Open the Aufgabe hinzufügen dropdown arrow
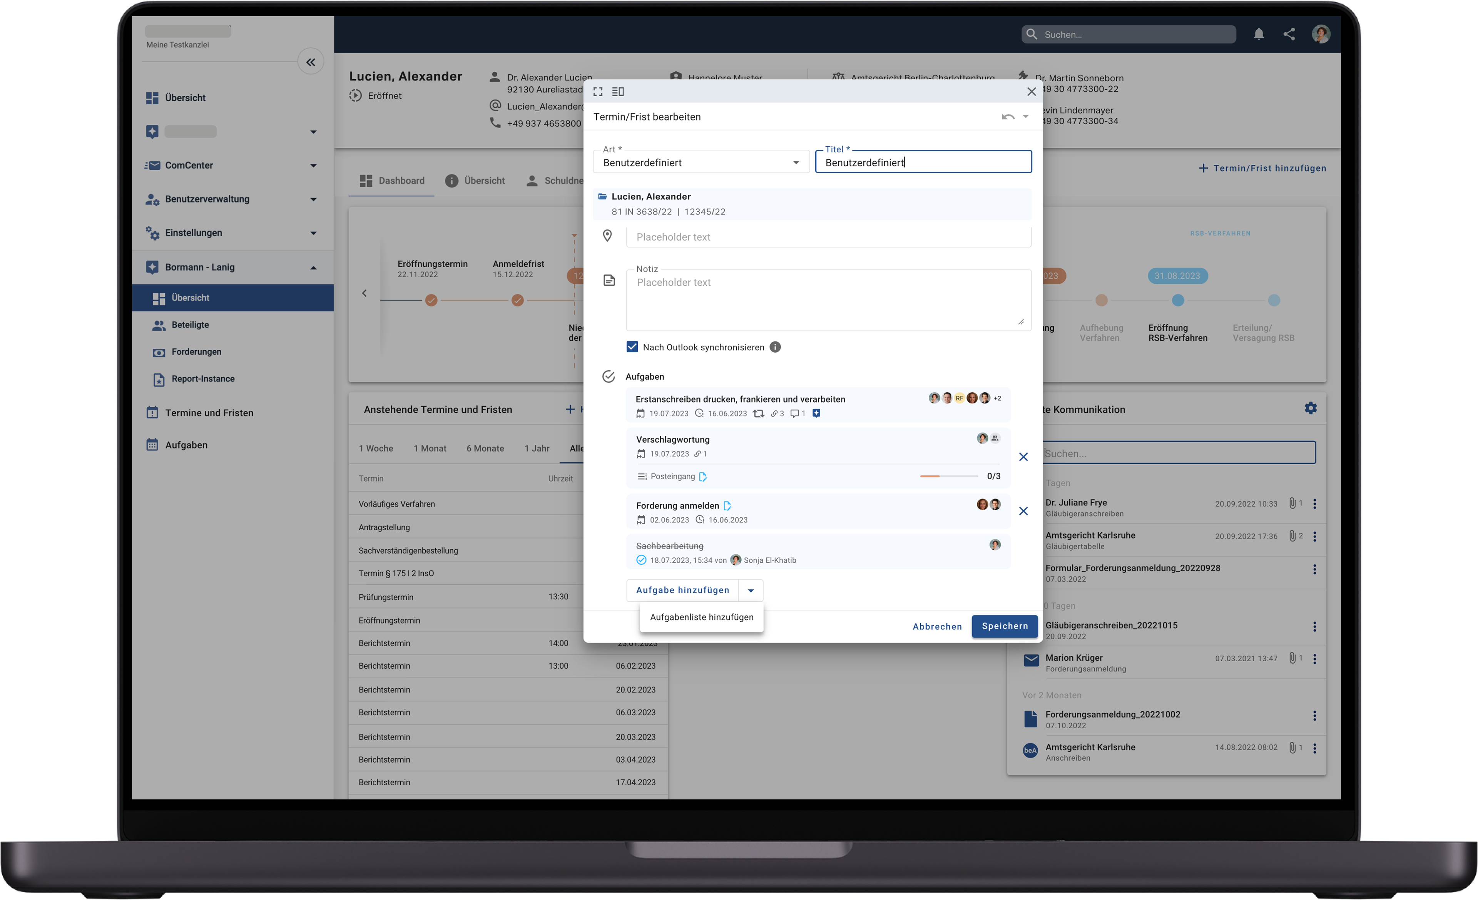This screenshot has width=1478, height=900. point(751,591)
